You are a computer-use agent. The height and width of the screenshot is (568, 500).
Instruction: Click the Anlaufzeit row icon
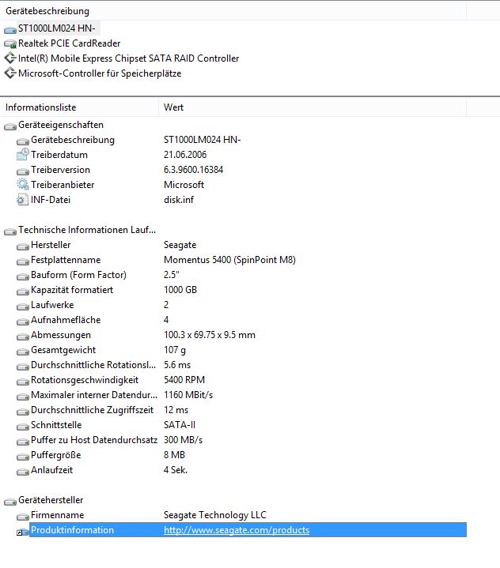pos(23,472)
